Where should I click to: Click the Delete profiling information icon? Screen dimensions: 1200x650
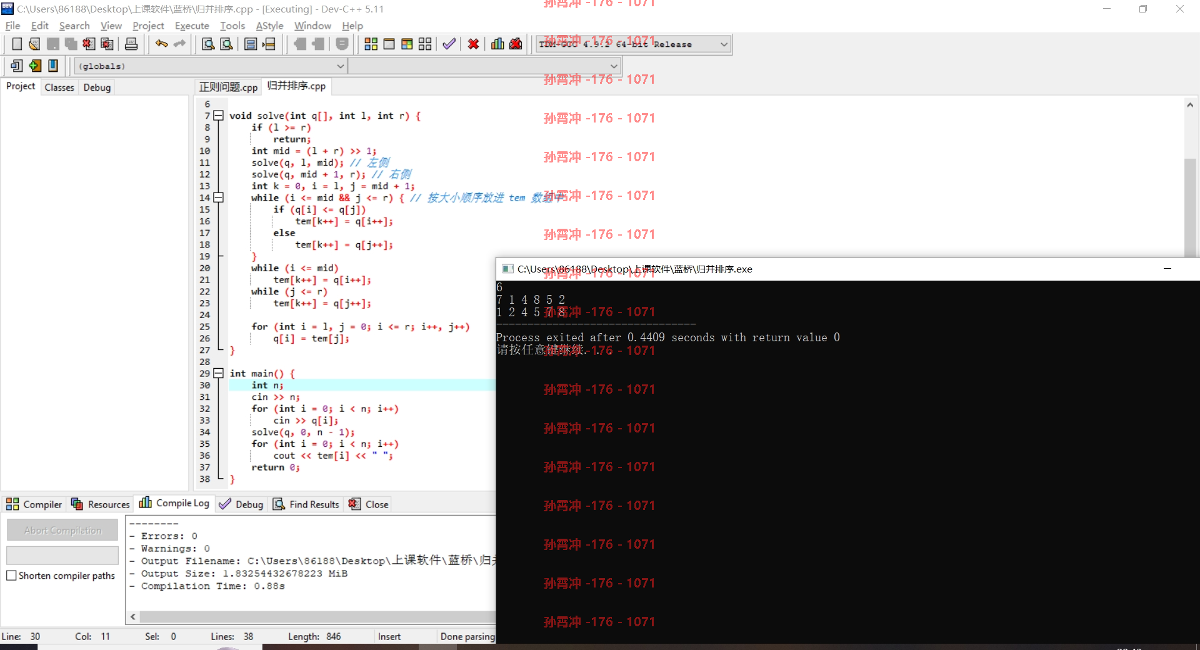[x=516, y=44]
